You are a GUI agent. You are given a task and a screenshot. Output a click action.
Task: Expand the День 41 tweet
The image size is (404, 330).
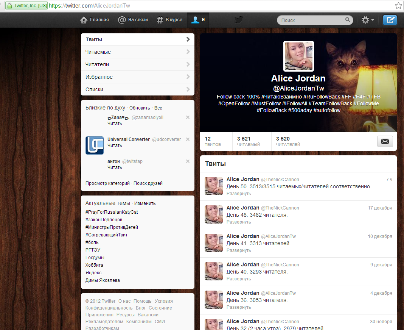pos(239,250)
